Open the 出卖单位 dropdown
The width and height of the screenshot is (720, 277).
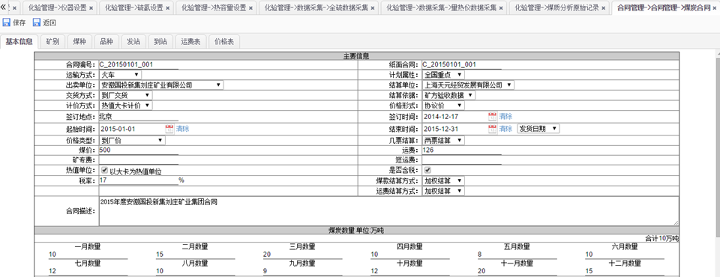tap(161, 85)
